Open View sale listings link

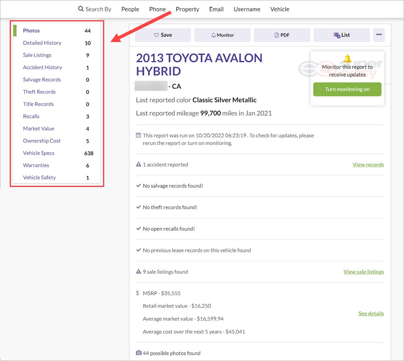point(364,272)
